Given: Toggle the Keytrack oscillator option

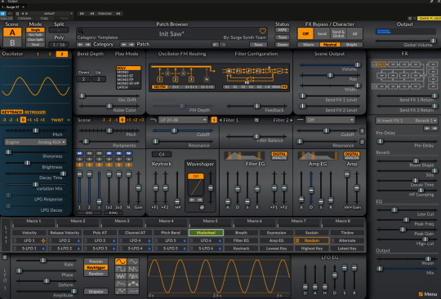Looking at the screenshot, I should [x=12, y=112].
